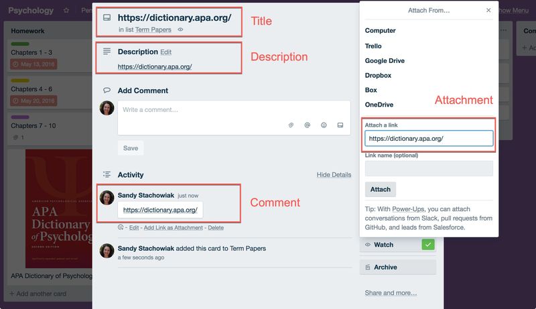The image size is (536, 309).
Task: Click the card title dictionary.apa.org
Action: 174,18
